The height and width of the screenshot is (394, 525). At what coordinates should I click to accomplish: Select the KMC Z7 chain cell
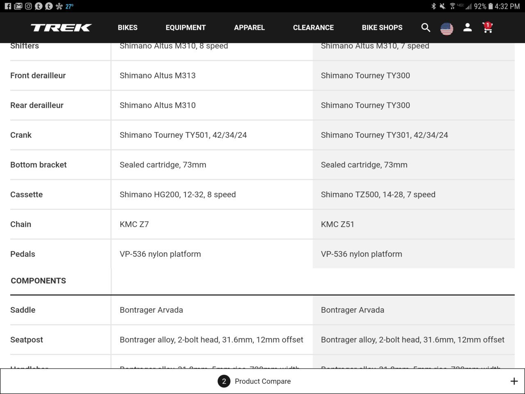tap(212, 224)
